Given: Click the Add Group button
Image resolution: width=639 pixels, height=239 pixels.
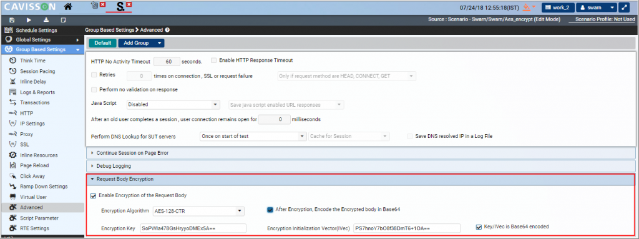Looking at the screenshot, I should coord(136,43).
